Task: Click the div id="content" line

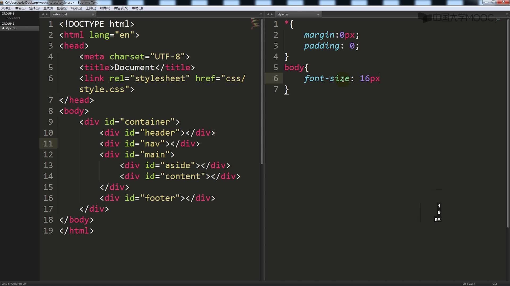Action: click(180, 176)
